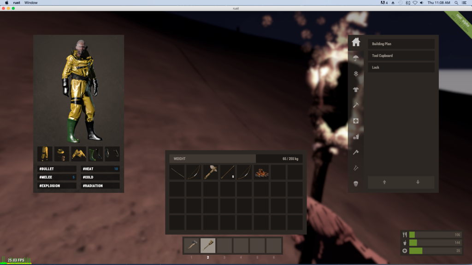Open Spotlight search in menu bar
The image size is (472, 265).
[456, 3]
